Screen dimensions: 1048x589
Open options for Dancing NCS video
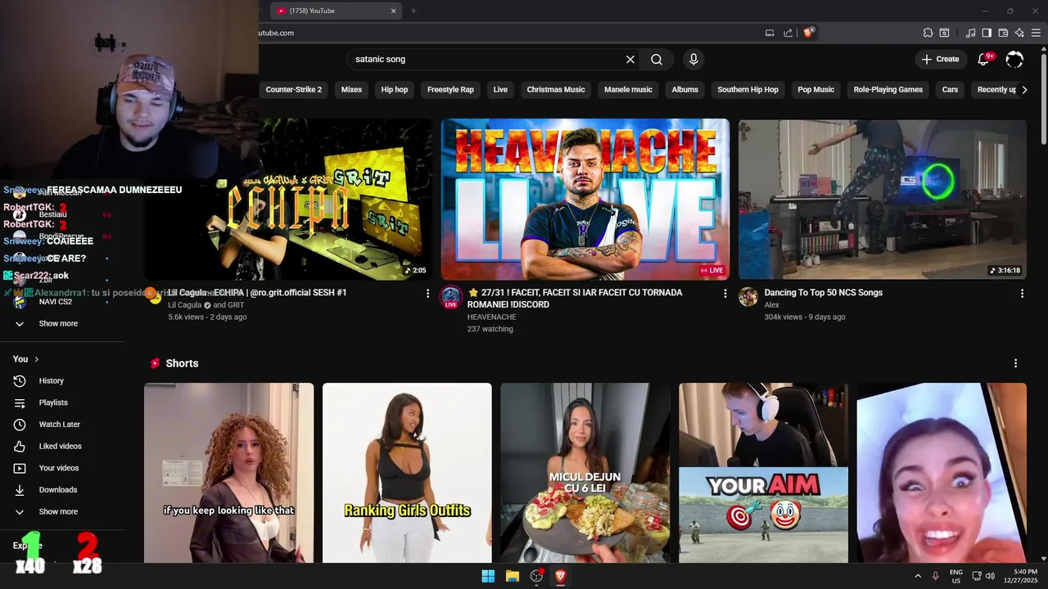click(x=1022, y=293)
